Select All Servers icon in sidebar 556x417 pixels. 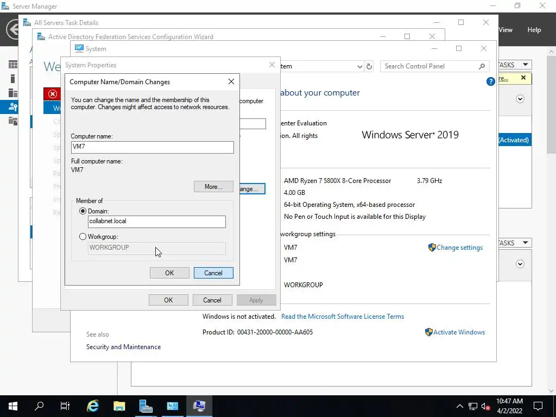click(x=13, y=93)
